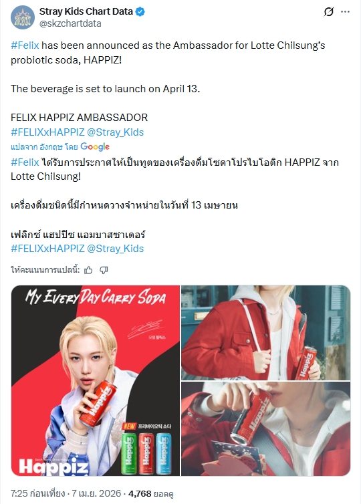Open the @Stray_Kids mention in English text
This screenshot has height=504, width=361.
[116, 132]
